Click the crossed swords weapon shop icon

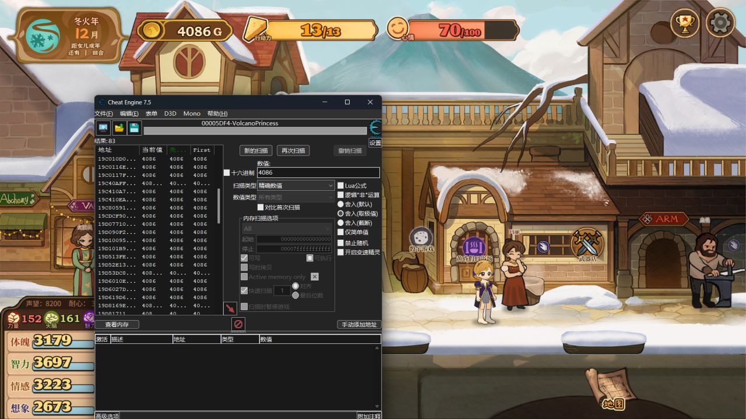point(587,243)
